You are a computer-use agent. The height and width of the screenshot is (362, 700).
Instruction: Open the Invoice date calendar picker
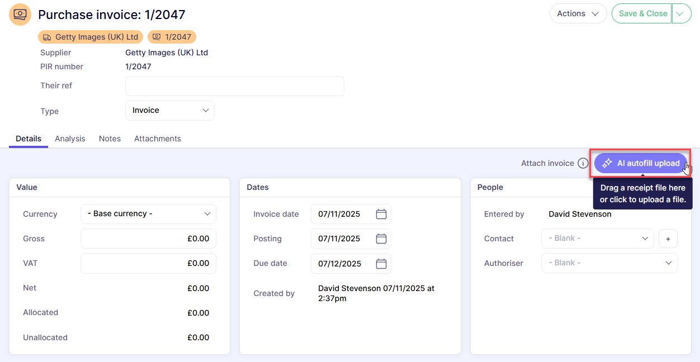(x=381, y=214)
